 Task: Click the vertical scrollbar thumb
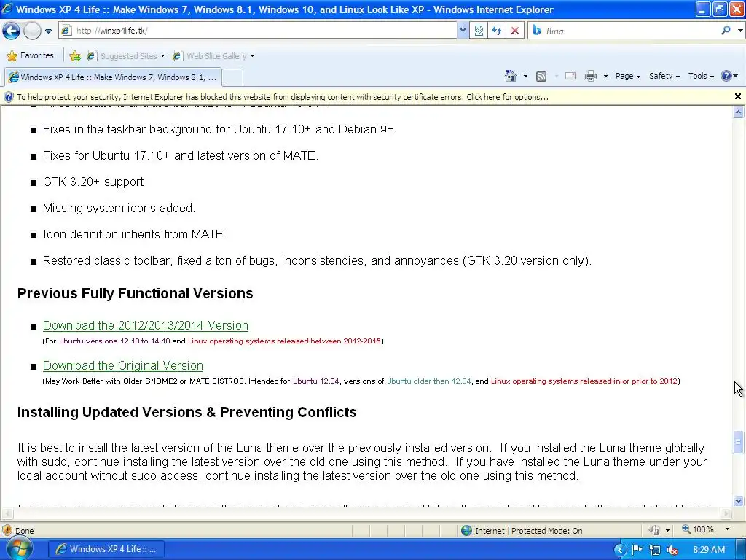point(739,443)
